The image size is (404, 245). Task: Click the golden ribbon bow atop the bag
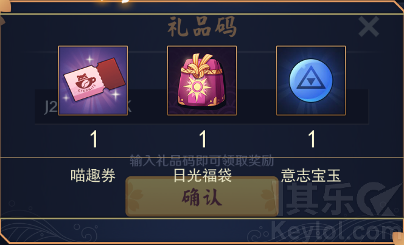pyautogui.click(x=201, y=66)
